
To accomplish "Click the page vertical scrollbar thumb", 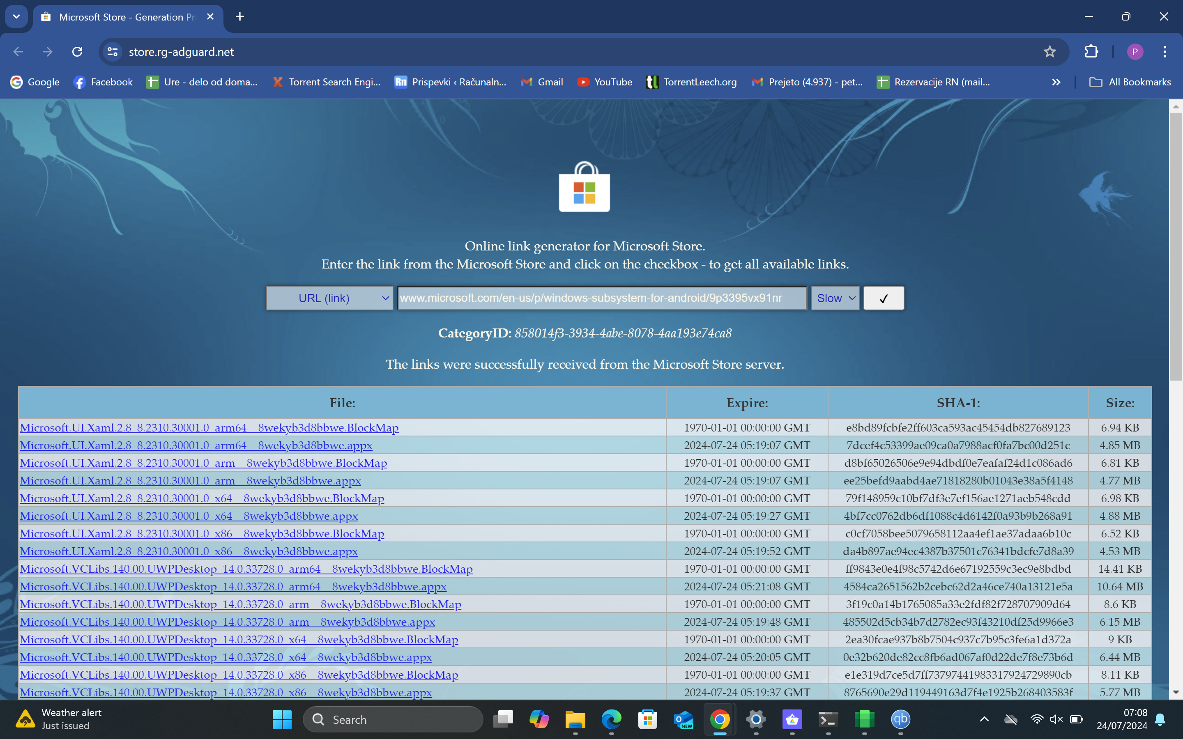I will click(x=1176, y=247).
